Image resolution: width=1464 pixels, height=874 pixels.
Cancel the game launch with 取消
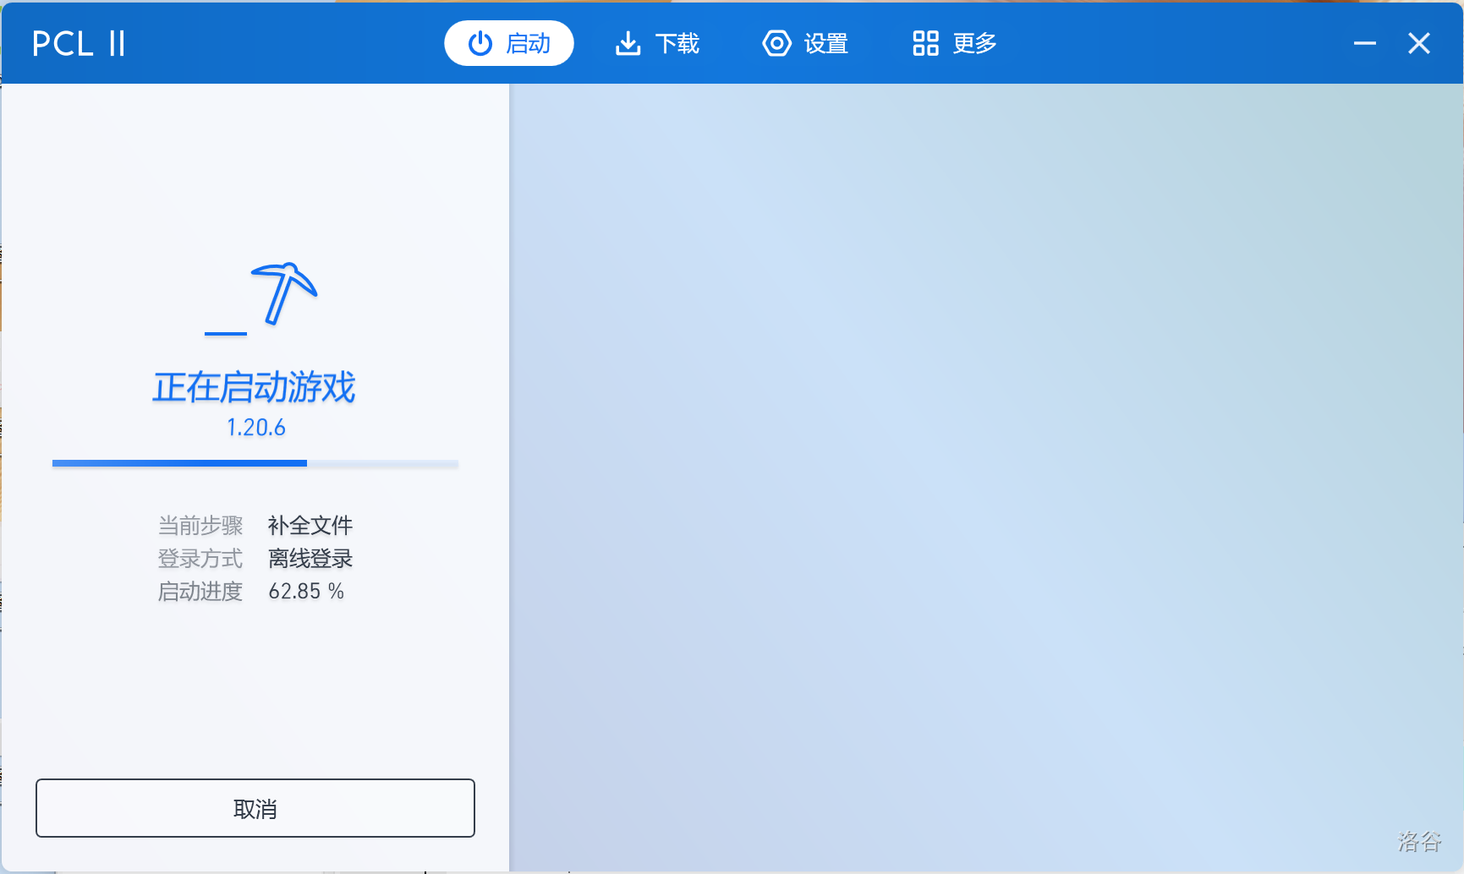255,808
